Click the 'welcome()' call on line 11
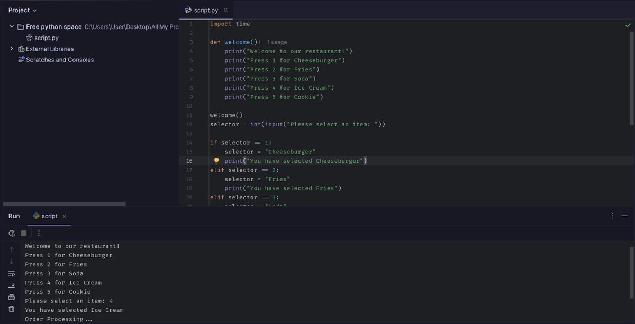 226,115
